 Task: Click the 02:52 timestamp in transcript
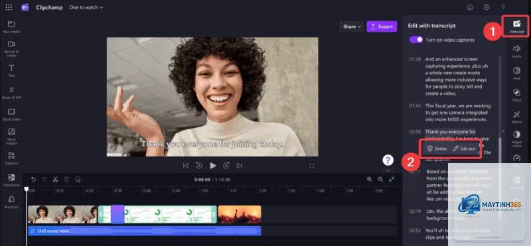[x=415, y=231]
